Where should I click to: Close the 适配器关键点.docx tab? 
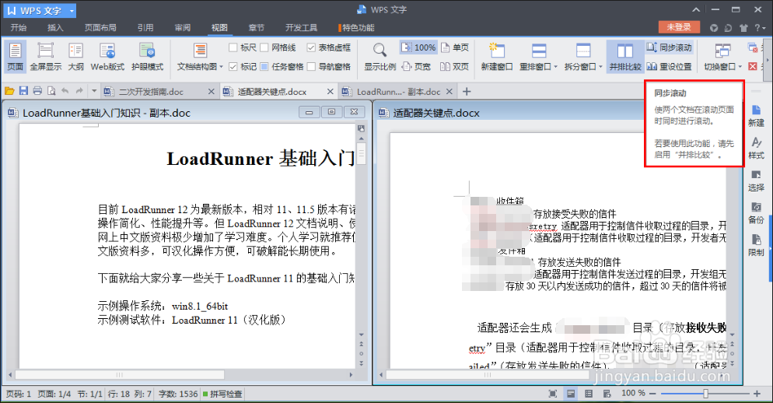331,92
